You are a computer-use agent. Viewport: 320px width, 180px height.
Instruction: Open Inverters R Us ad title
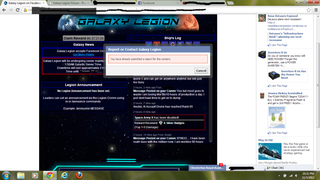pyautogui.click(x=277, y=53)
